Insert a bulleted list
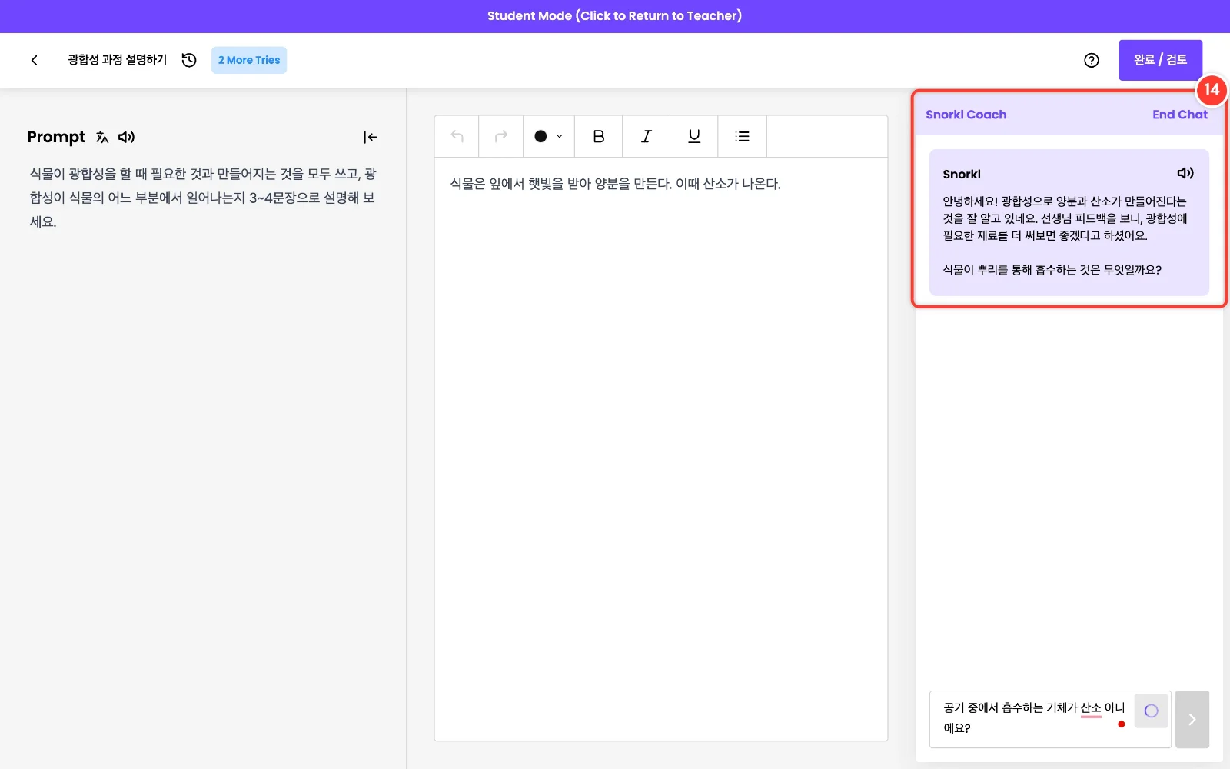1230x769 pixels. pos(742,136)
